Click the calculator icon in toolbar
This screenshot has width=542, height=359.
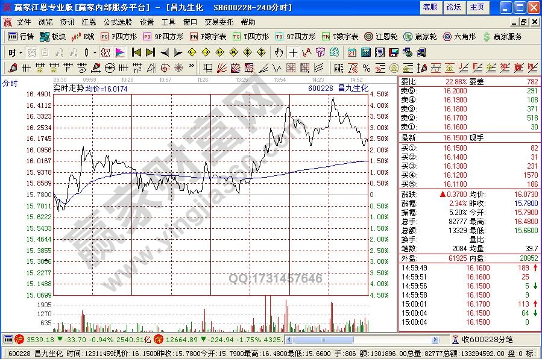pos(365,52)
